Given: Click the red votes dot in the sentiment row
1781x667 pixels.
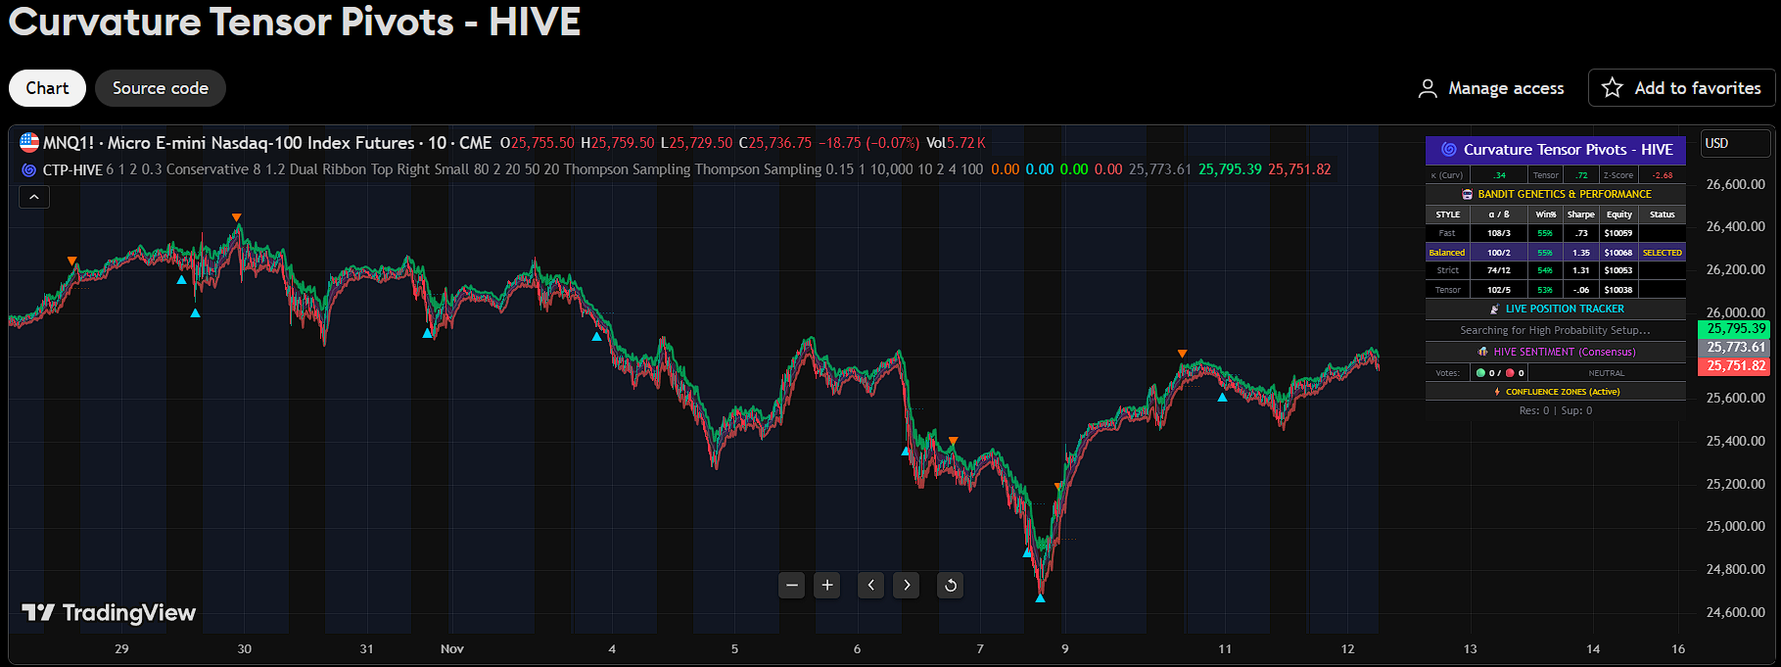Looking at the screenshot, I should click(1510, 373).
